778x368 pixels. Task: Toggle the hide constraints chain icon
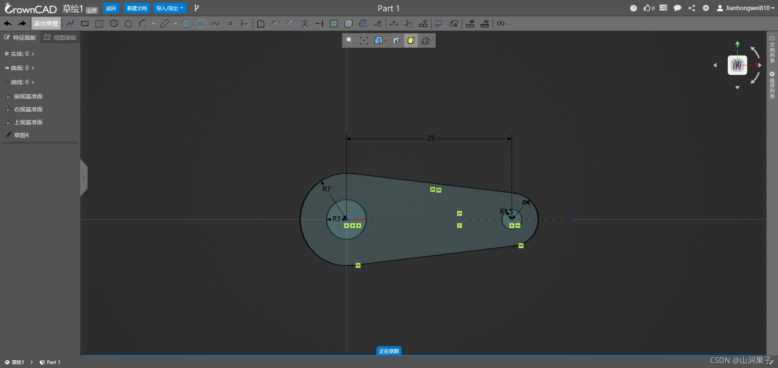pos(470,23)
